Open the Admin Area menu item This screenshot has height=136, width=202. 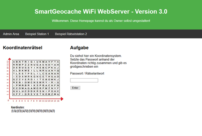[11, 34]
